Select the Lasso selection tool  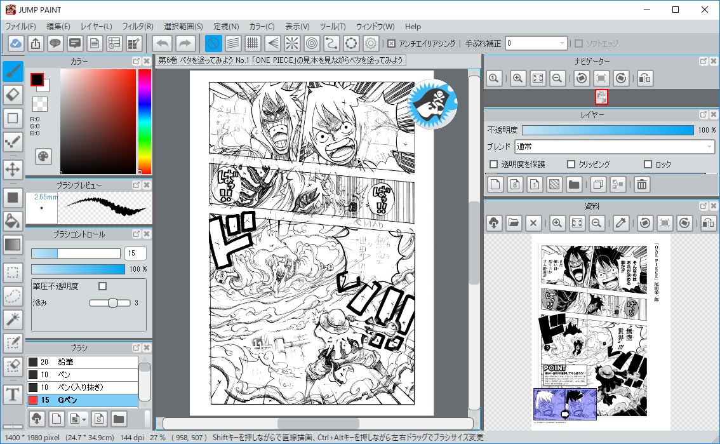coord(13,296)
